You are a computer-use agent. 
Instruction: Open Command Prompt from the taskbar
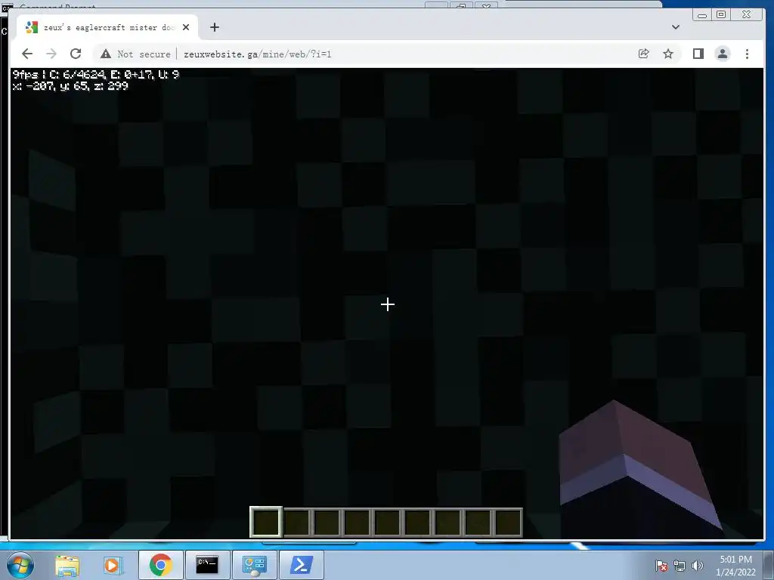click(207, 565)
